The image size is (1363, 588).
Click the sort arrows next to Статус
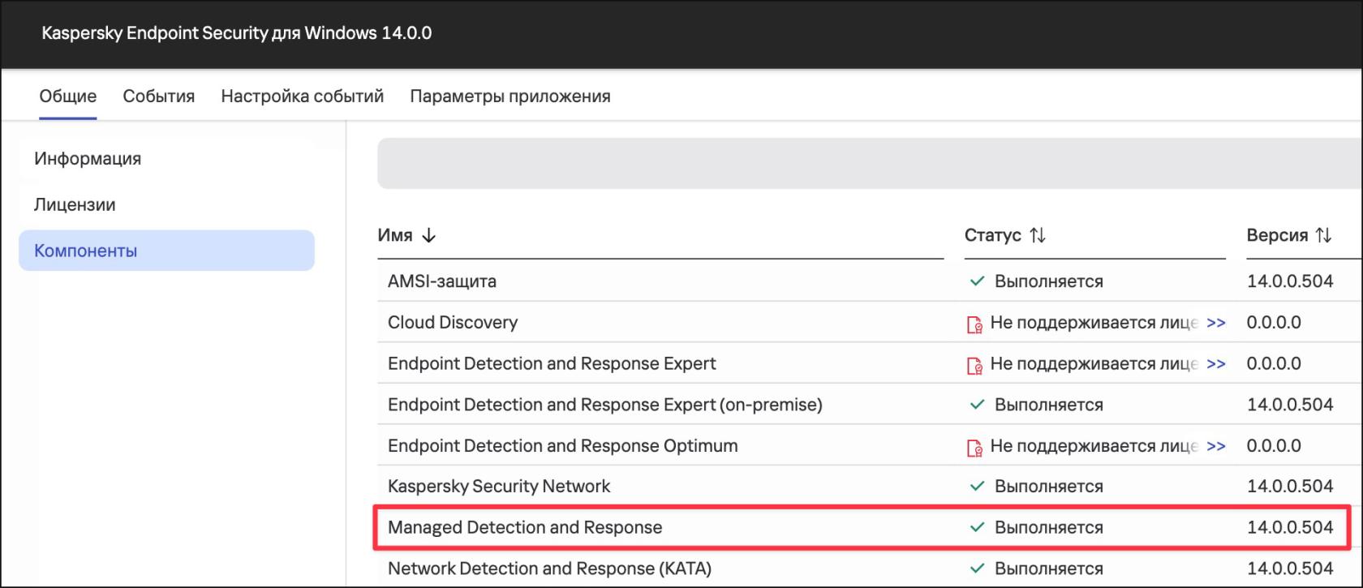click(1038, 235)
